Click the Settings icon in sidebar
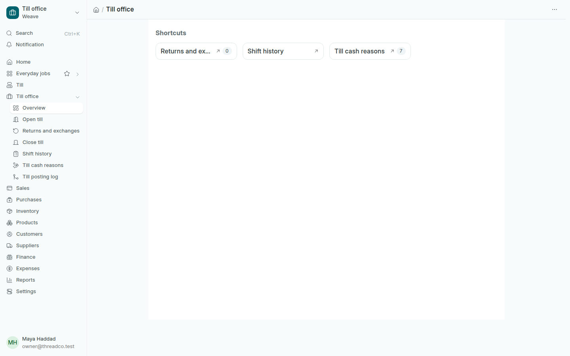Viewport: 570px width, 356px height. pyautogui.click(x=9, y=292)
